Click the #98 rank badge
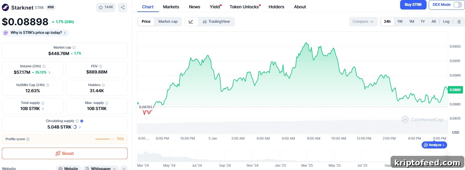 [51, 7]
